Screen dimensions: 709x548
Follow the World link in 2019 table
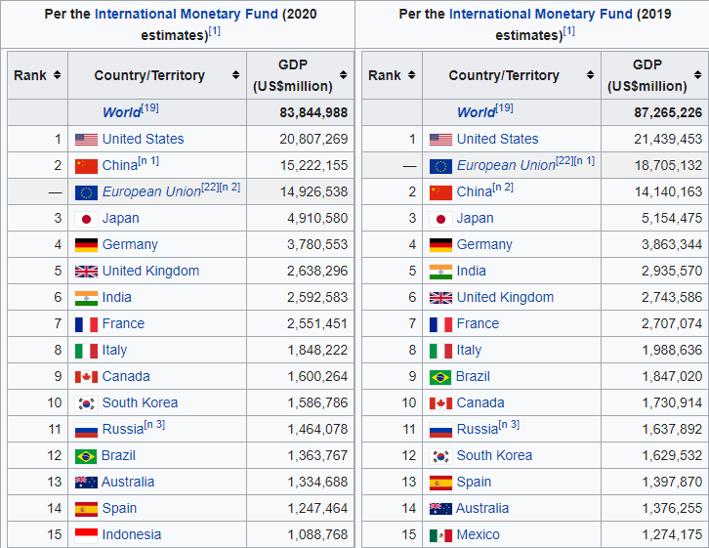[x=475, y=112]
